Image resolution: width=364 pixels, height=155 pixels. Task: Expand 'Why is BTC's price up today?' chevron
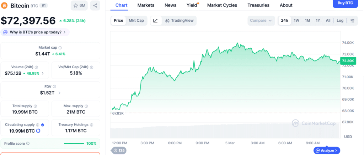point(65,32)
